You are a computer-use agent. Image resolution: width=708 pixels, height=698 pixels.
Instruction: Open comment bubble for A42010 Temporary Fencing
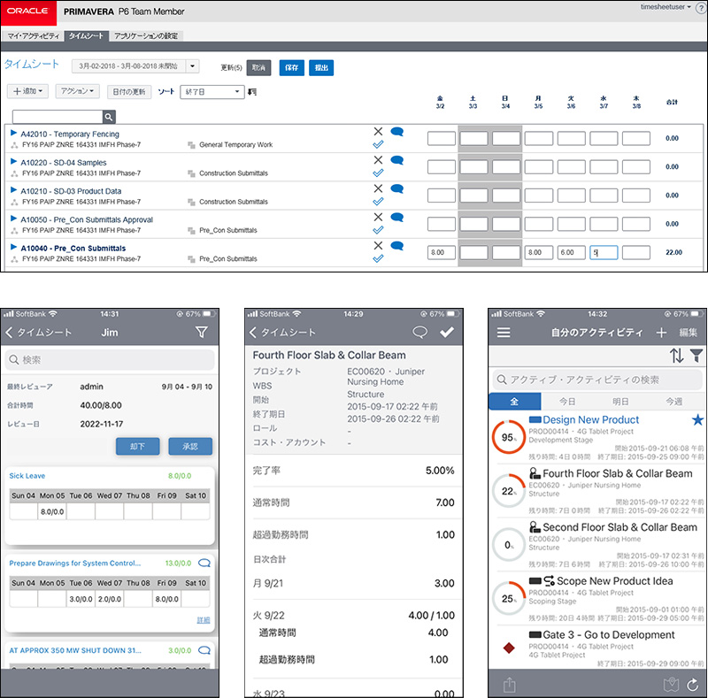396,132
